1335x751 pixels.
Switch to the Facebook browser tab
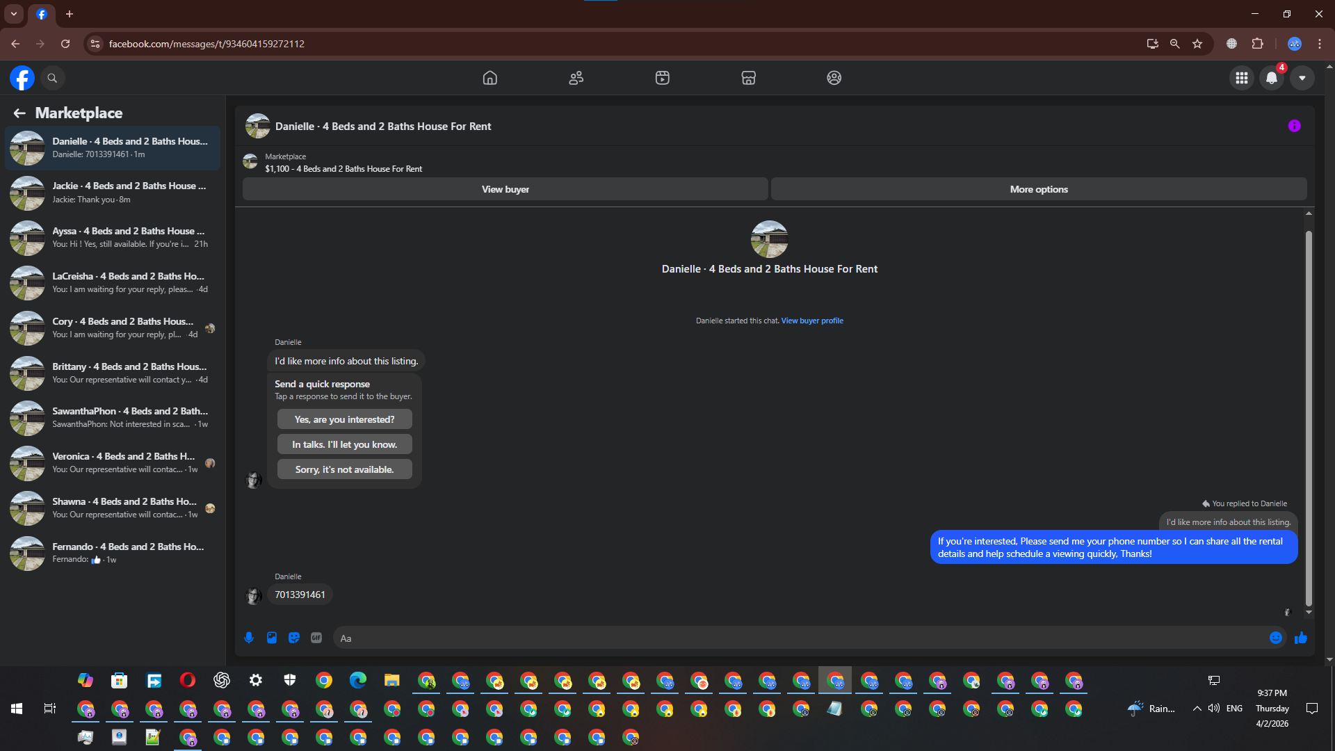(42, 14)
